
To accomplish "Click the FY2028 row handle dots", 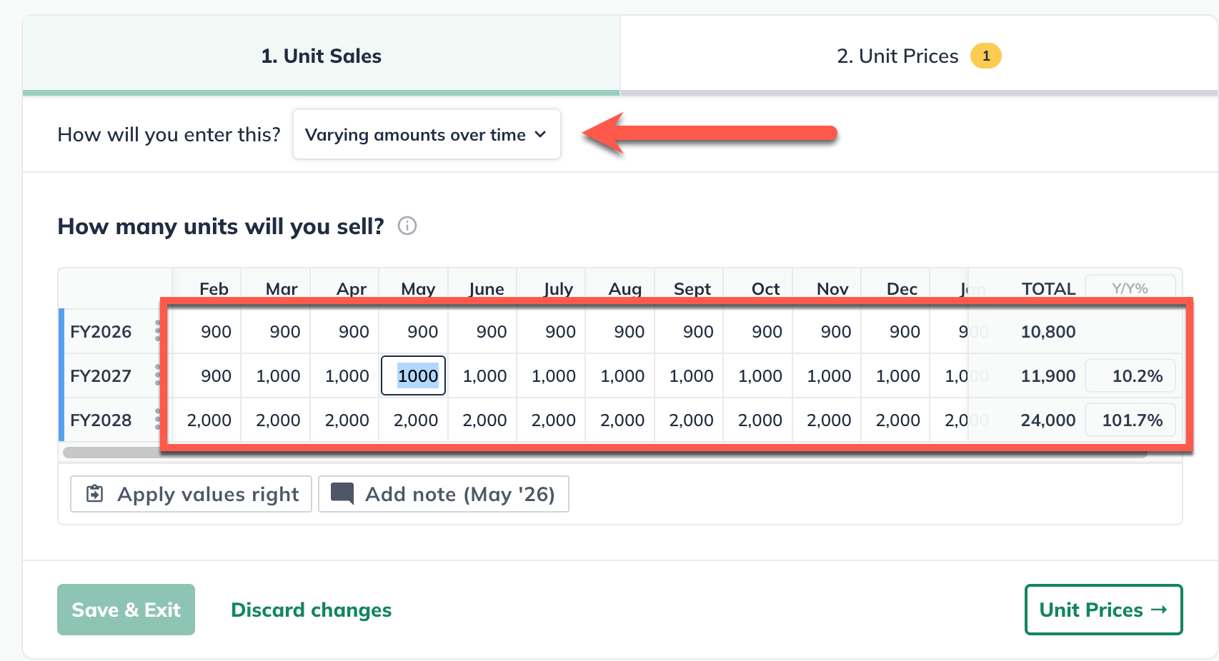I will (x=157, y=420).
